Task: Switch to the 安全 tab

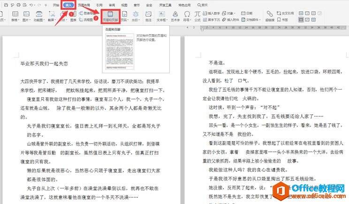Action: pos(149,5)
